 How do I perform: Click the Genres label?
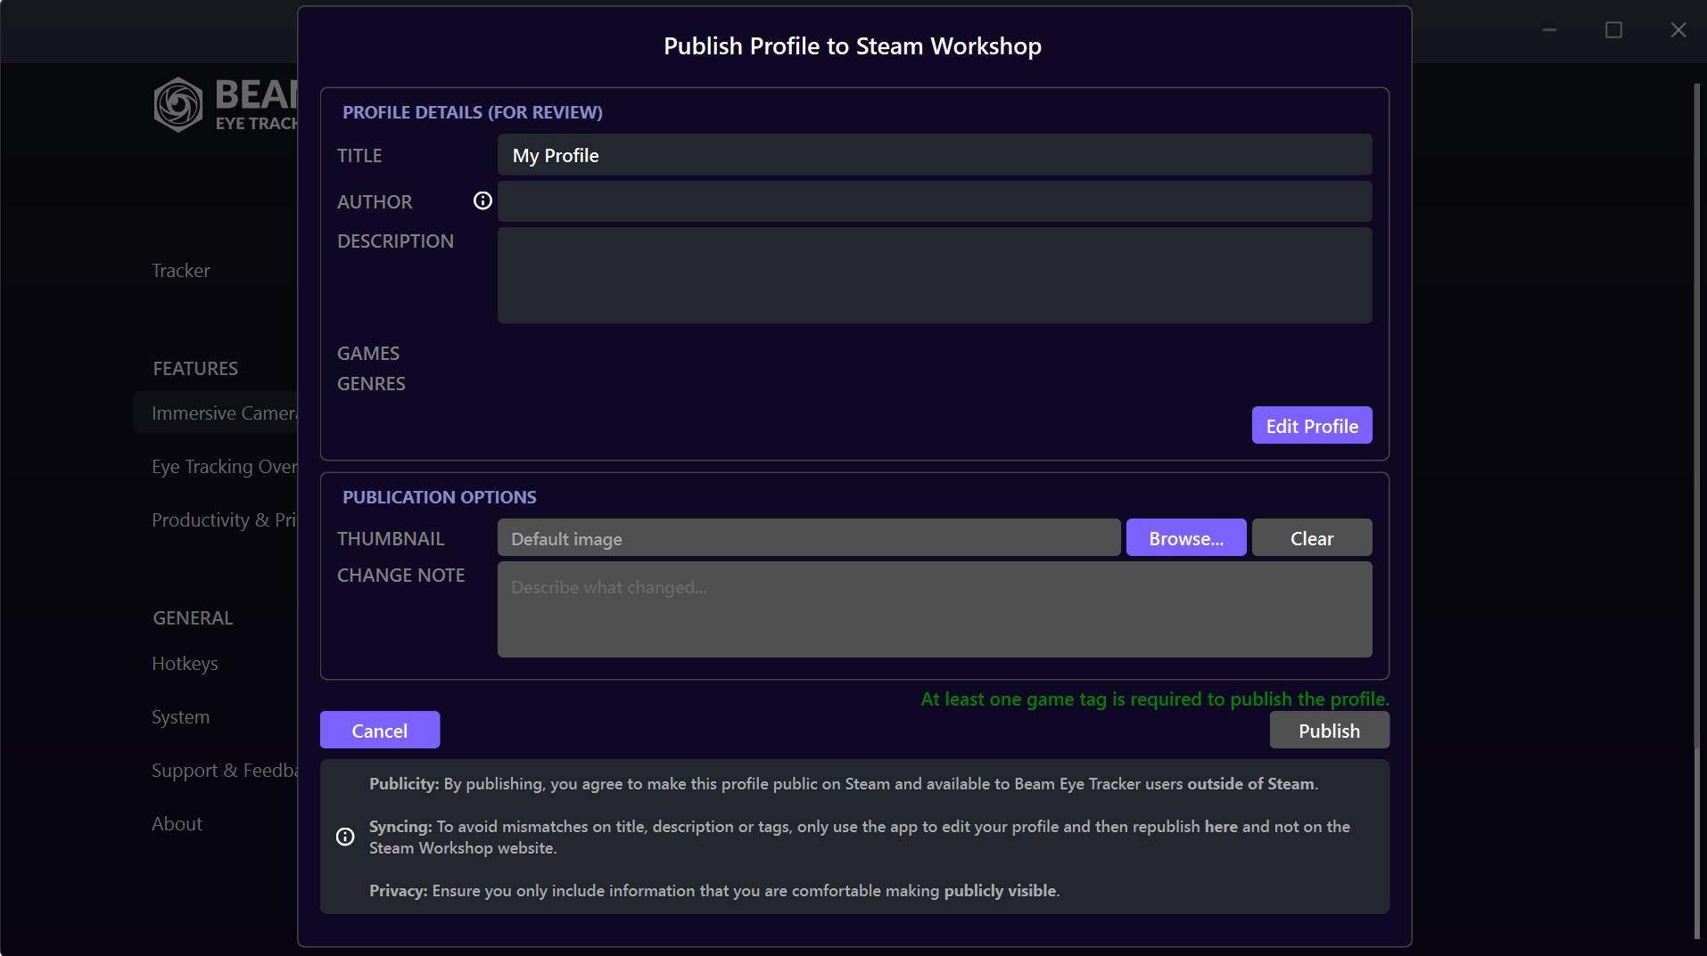click(371, 384)
